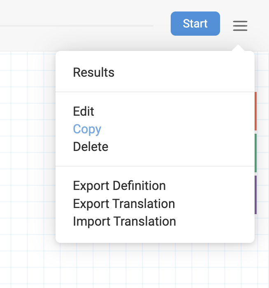Click the green color bar at popup edge
The image size is (269, 288).
(255, 153)
